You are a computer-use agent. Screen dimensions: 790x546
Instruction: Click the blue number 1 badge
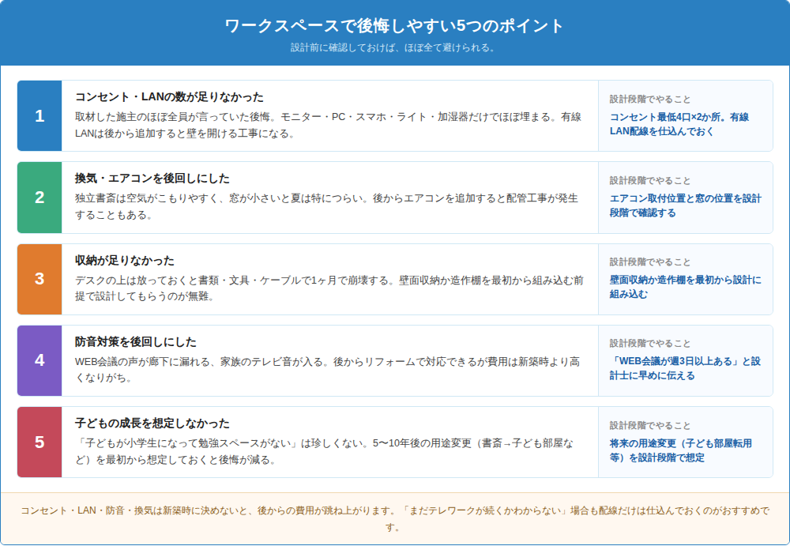coord(39,116)
